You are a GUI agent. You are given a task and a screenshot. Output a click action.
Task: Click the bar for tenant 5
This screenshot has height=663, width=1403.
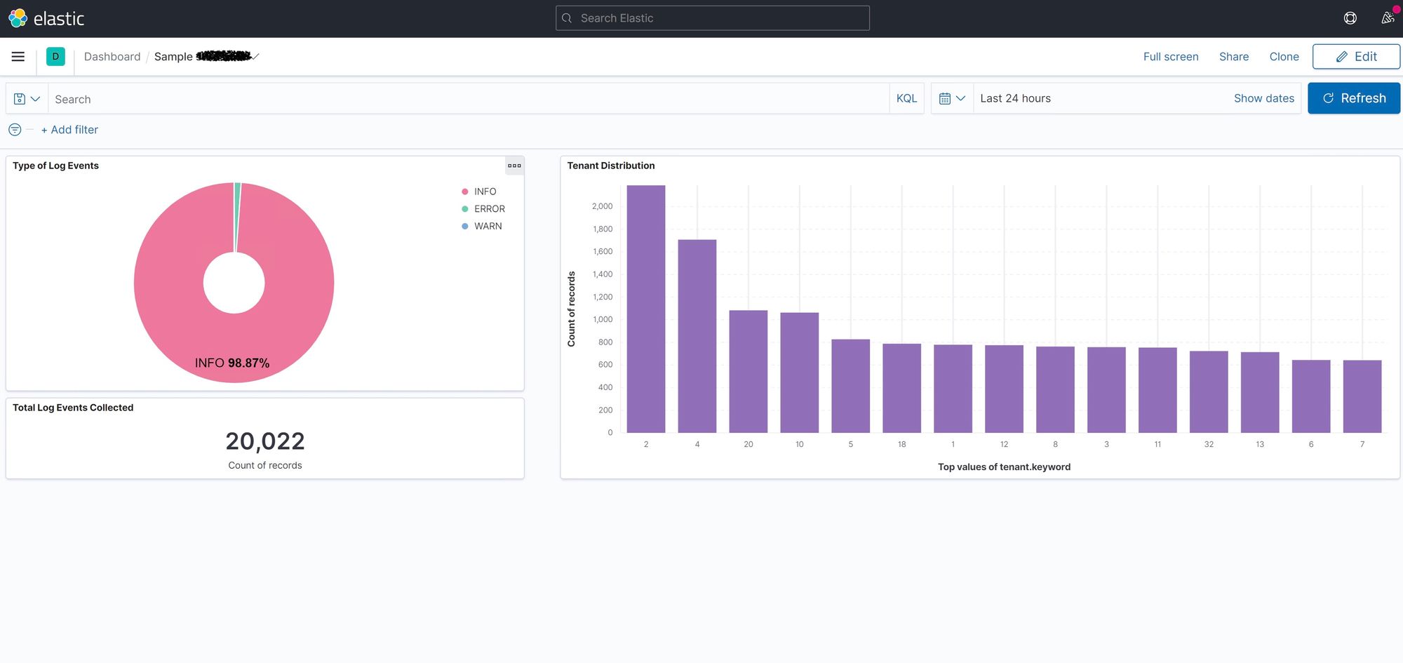coord(850,386)
